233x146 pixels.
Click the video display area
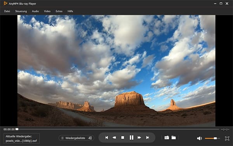(116, 71)
